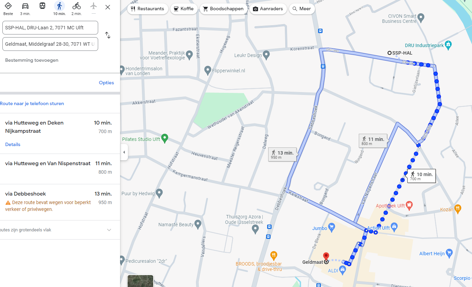Image resolution: width=472 pixels, height=287 pixels.
Task: Open Details for Hutteweg route
Action: pos(13,144)
